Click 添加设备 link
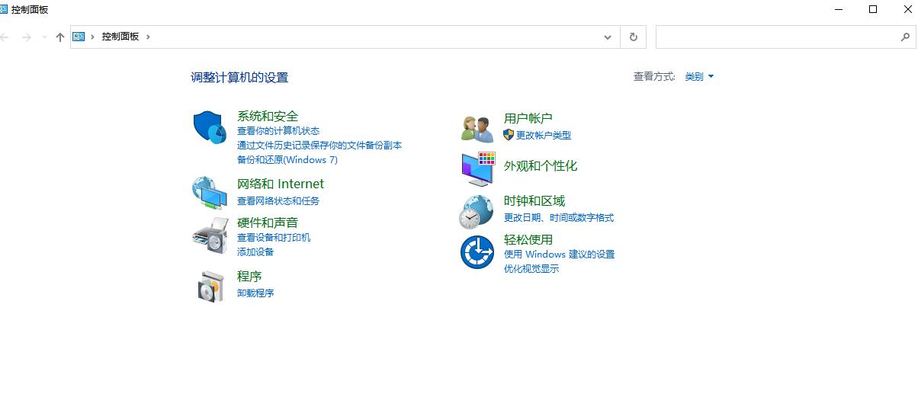This screenshot has width=918, height=410. click(x=255, y=252)
